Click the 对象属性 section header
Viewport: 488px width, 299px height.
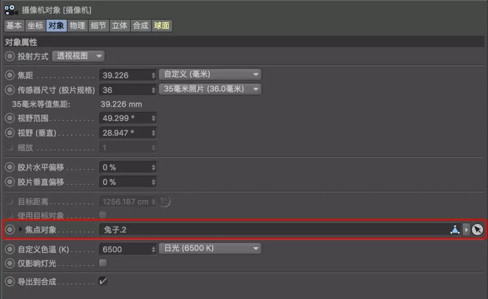point(244,42)
